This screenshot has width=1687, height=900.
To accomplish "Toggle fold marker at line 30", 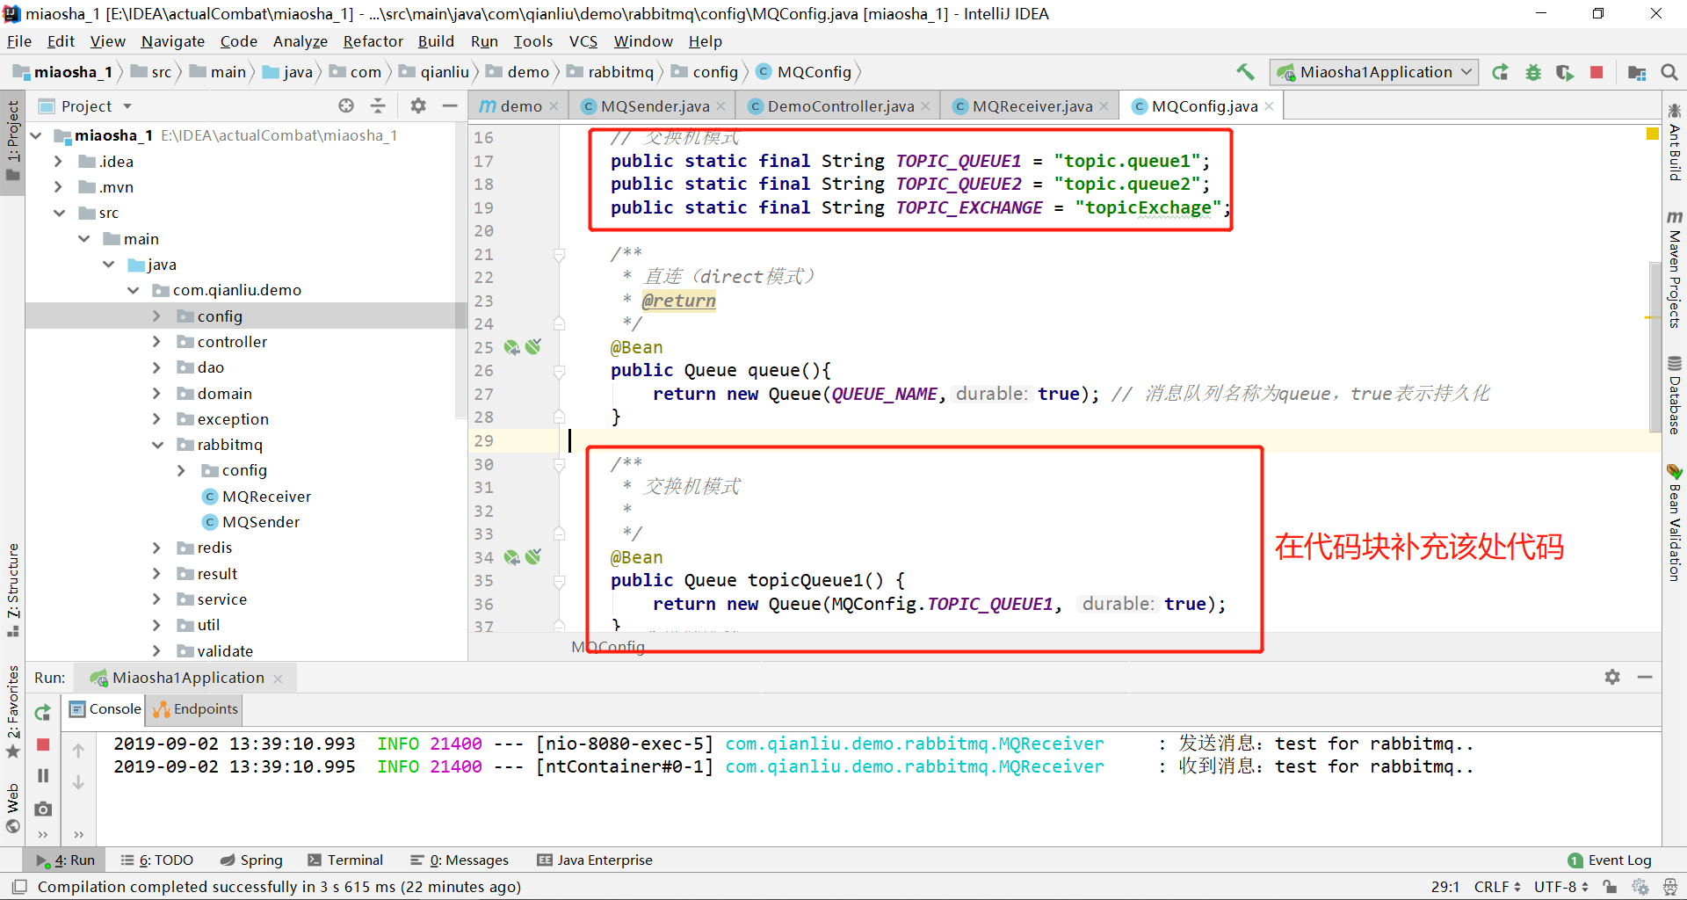I will [x=559, y=465].
